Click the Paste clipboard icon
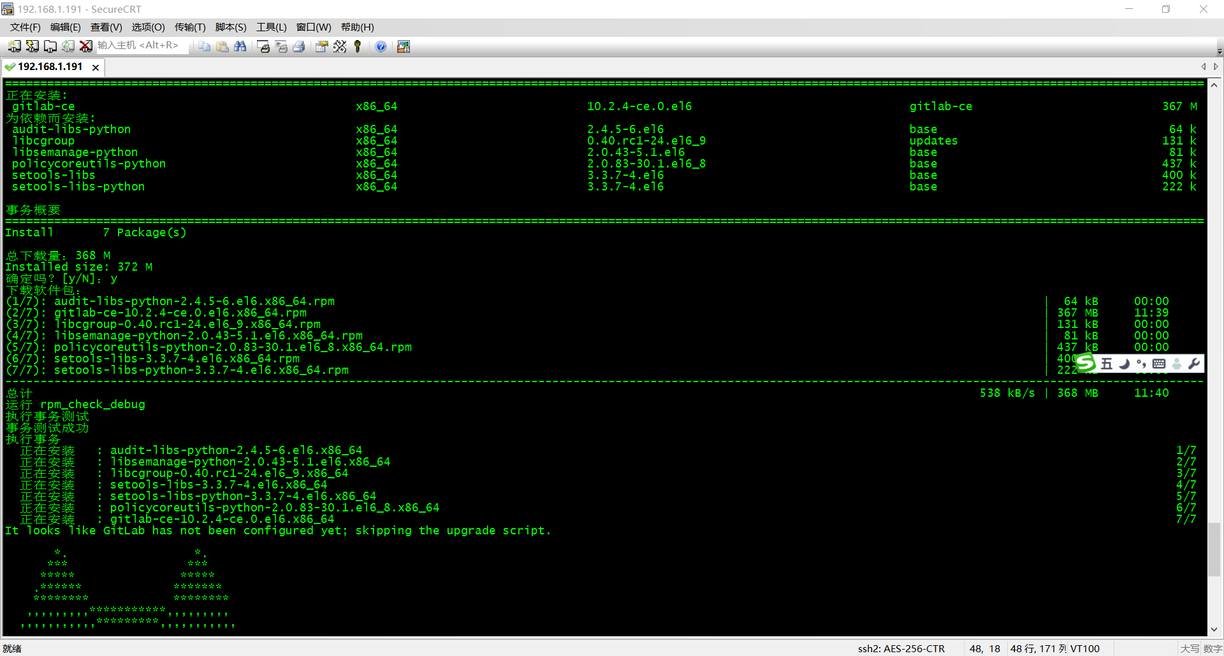The height and width of the screenshot is (656, 1224). [222, 46]
